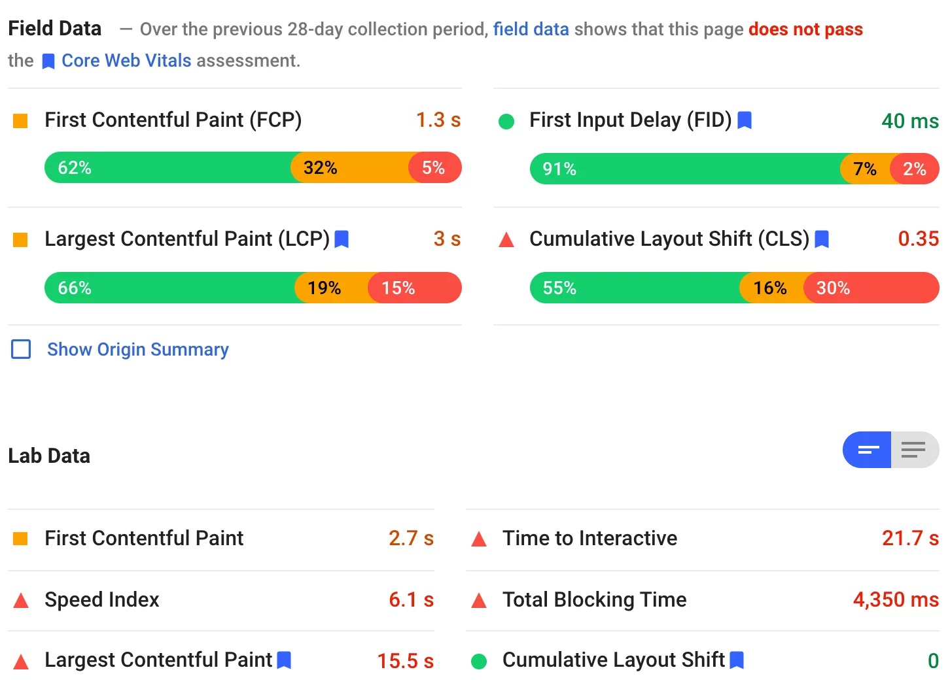Click the bookmark icon next to Cumulative Layout Shift (CLS)
950x689 pixels.
click(822, 239)
